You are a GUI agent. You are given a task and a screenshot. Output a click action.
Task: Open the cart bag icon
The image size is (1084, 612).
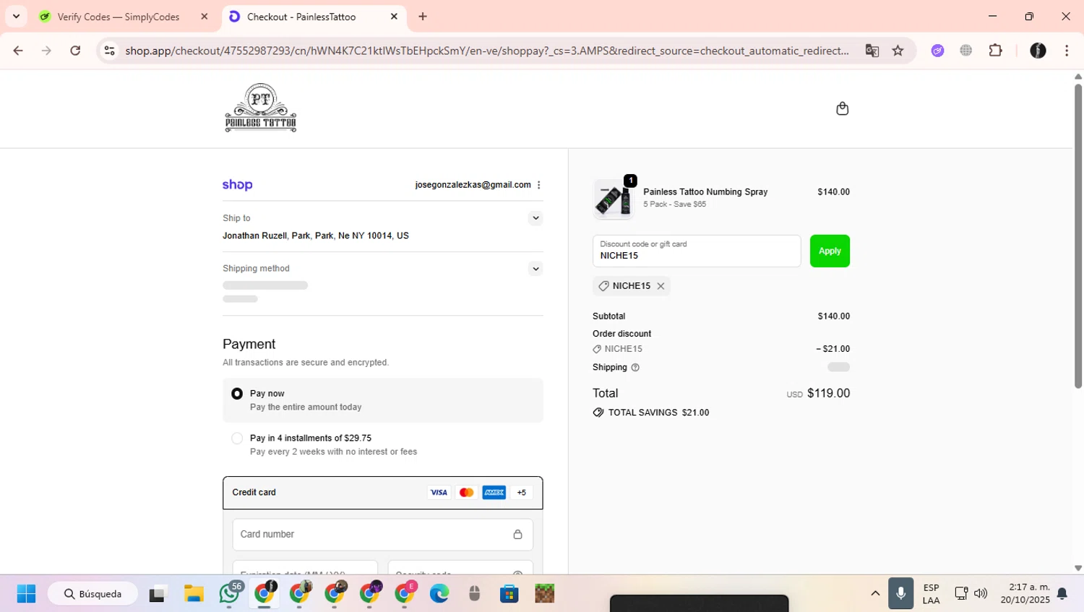coord(842,108)
